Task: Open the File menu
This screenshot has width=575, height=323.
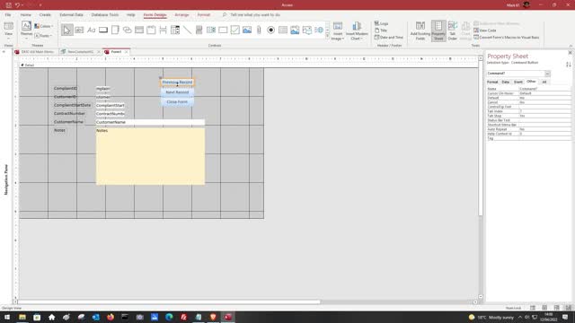Action: coord(8,15)
